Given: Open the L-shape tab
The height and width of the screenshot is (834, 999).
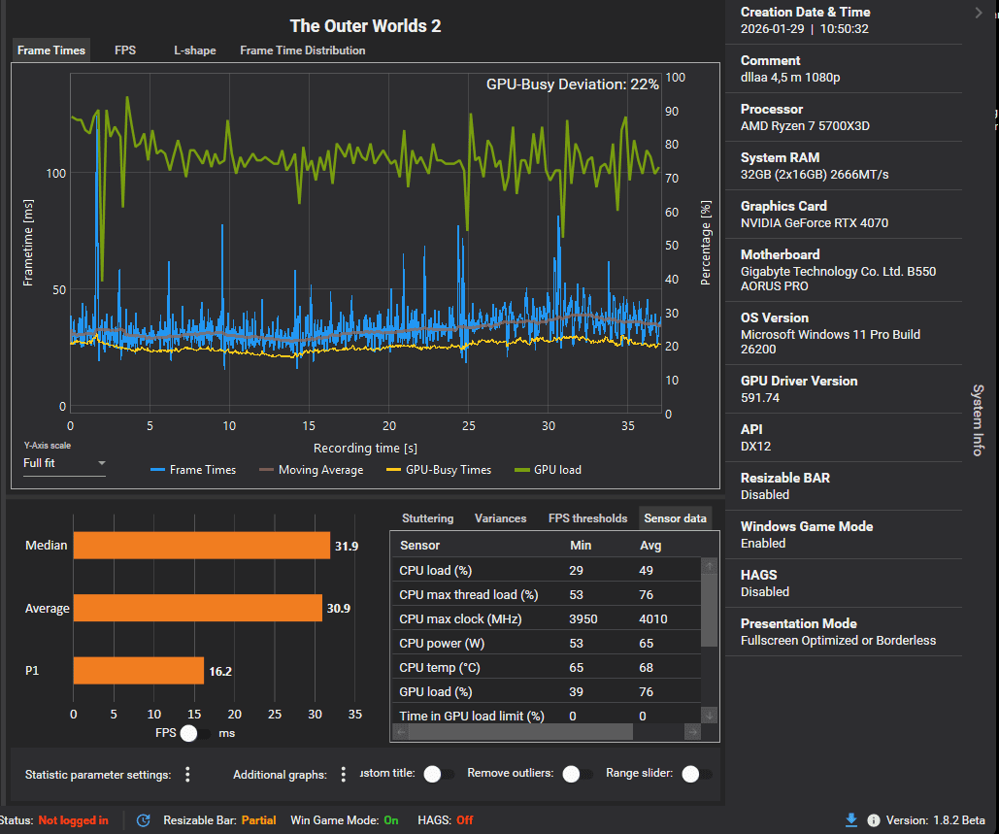Looking at the screenshot, I should pyautogui.click(x=195, y=50).
